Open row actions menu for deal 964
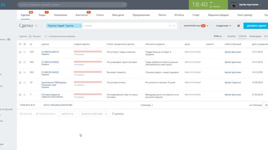The height and width of the screenshot is (150, 268). [25, 62]
